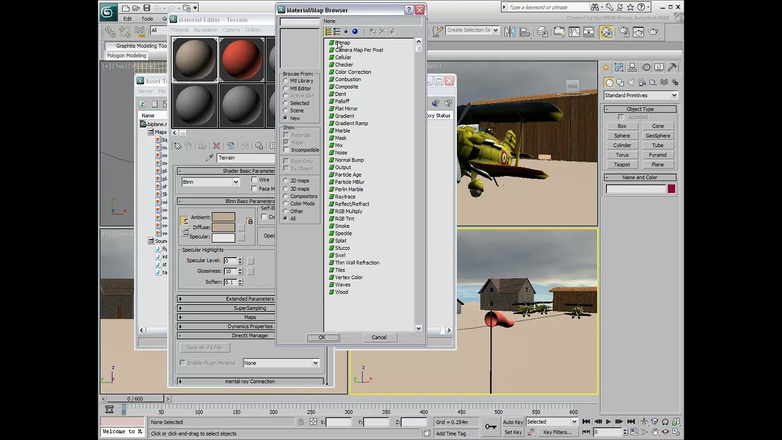Select the Mtl Editor radio button
The width and height of the screenshot is (782, 440).
click(285, 89)
